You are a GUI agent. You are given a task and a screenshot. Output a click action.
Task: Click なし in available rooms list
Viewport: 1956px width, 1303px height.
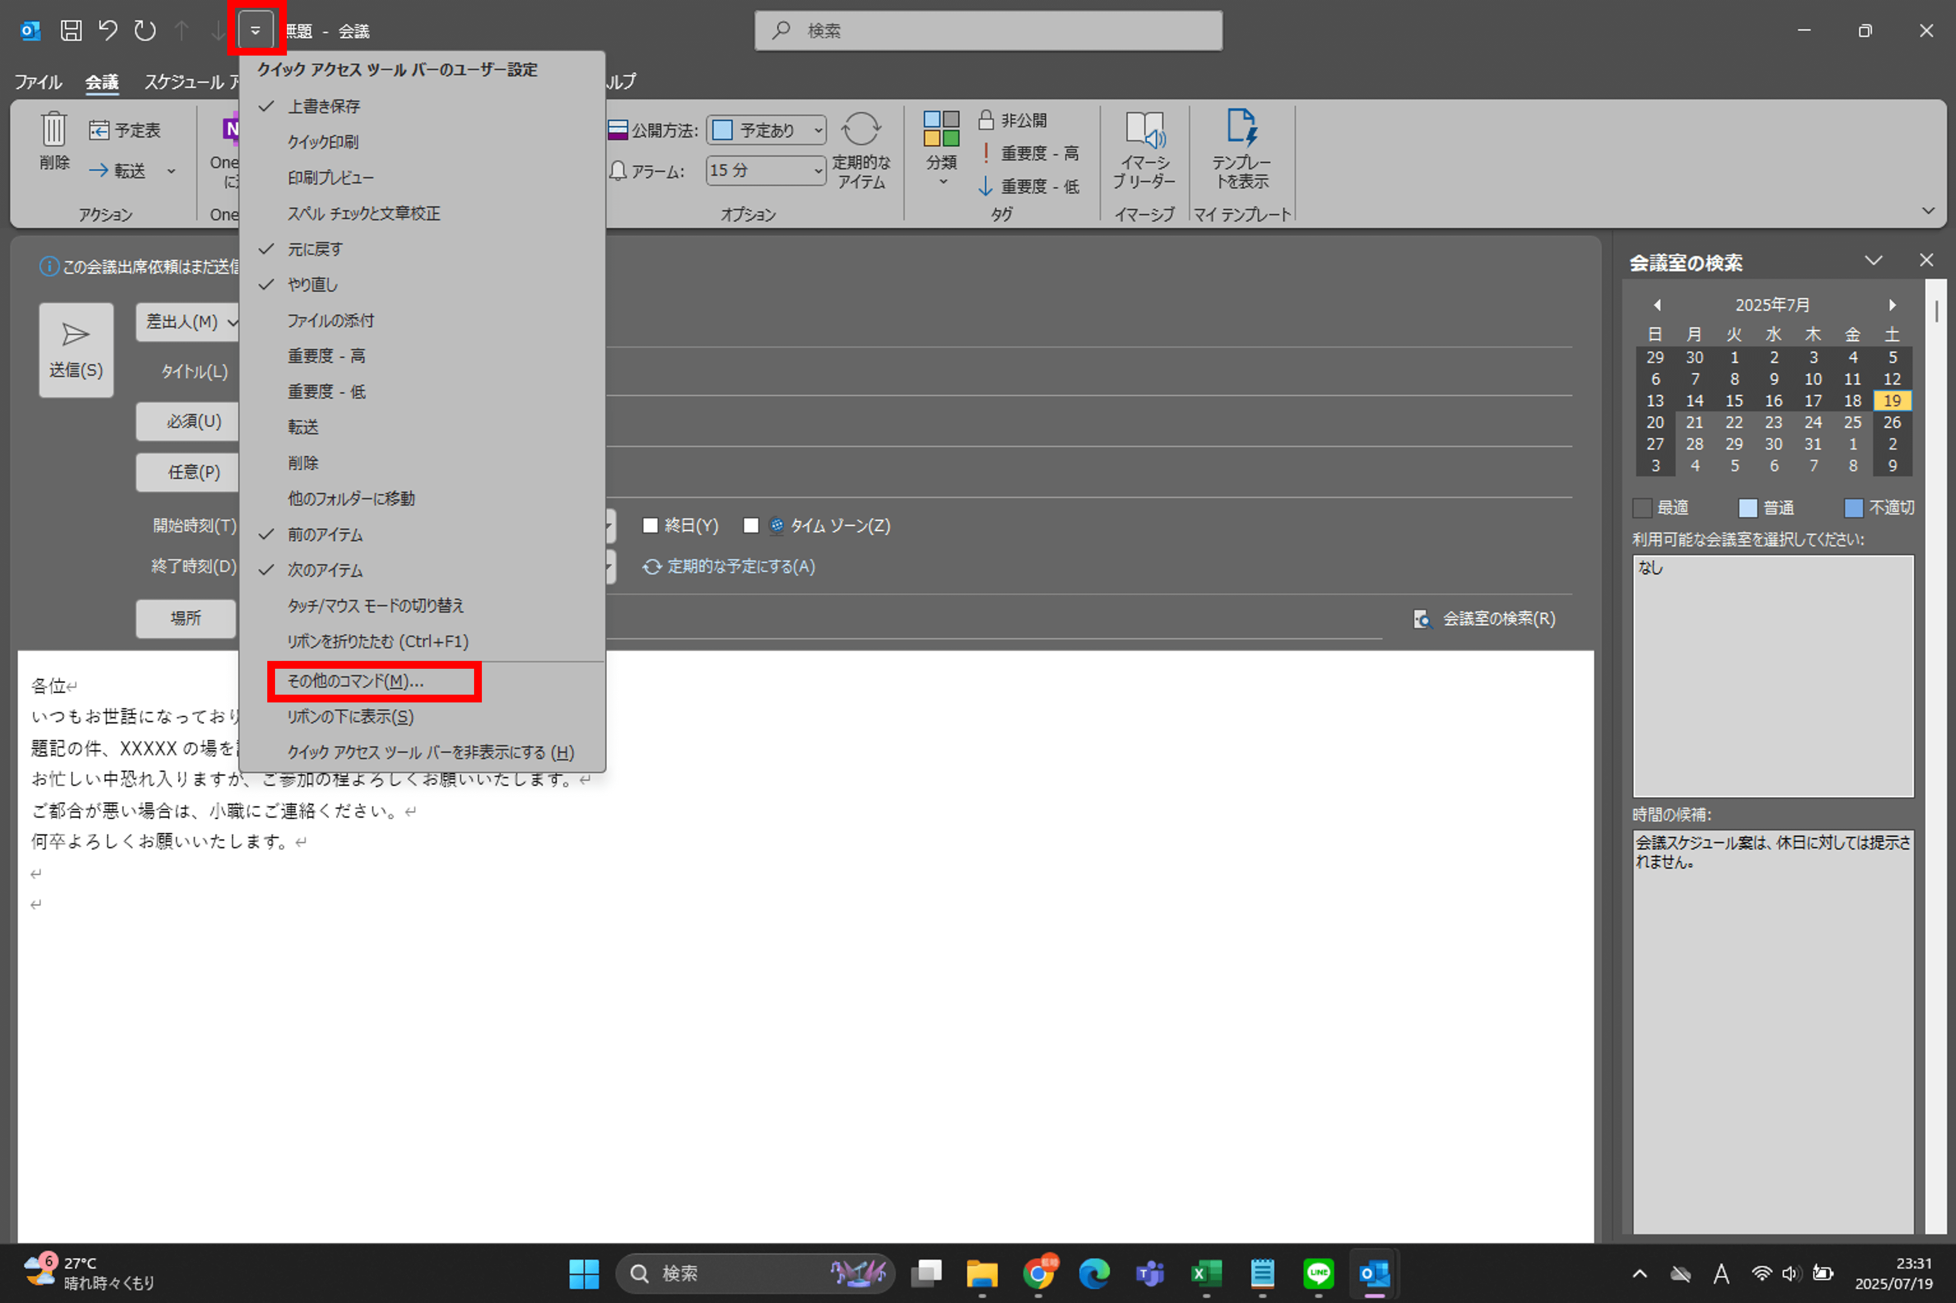[x=1650, y=568]
